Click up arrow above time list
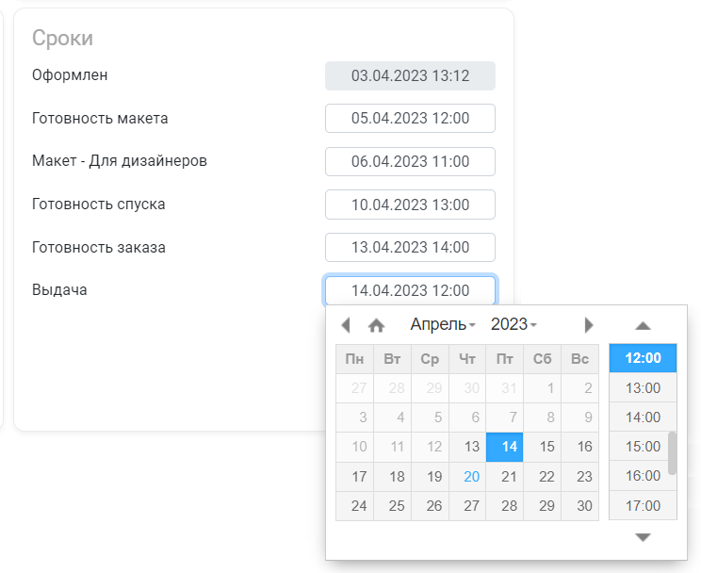This screenshot has width=701, height=573. tap(643, 326)
